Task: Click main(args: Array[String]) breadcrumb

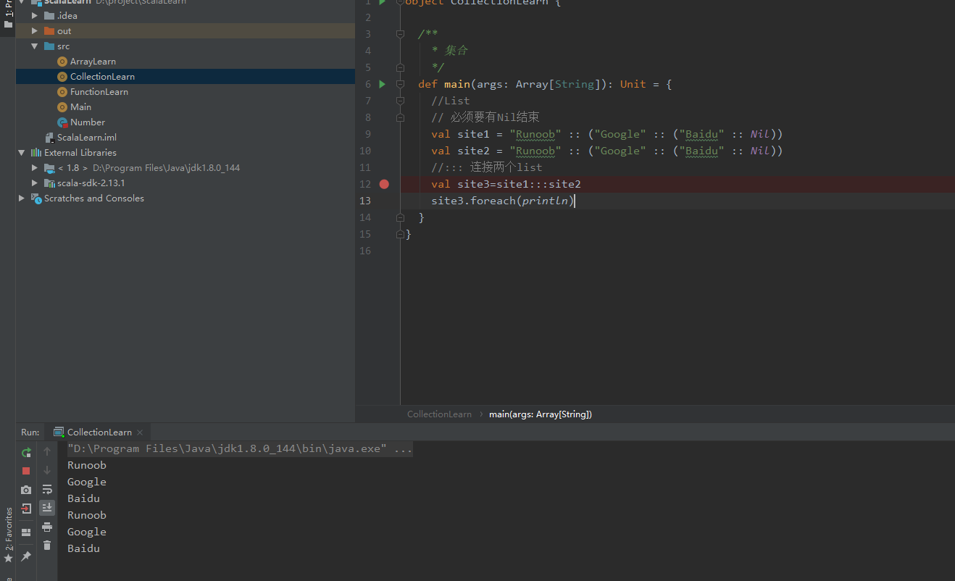Action: (x=541, y=414)
